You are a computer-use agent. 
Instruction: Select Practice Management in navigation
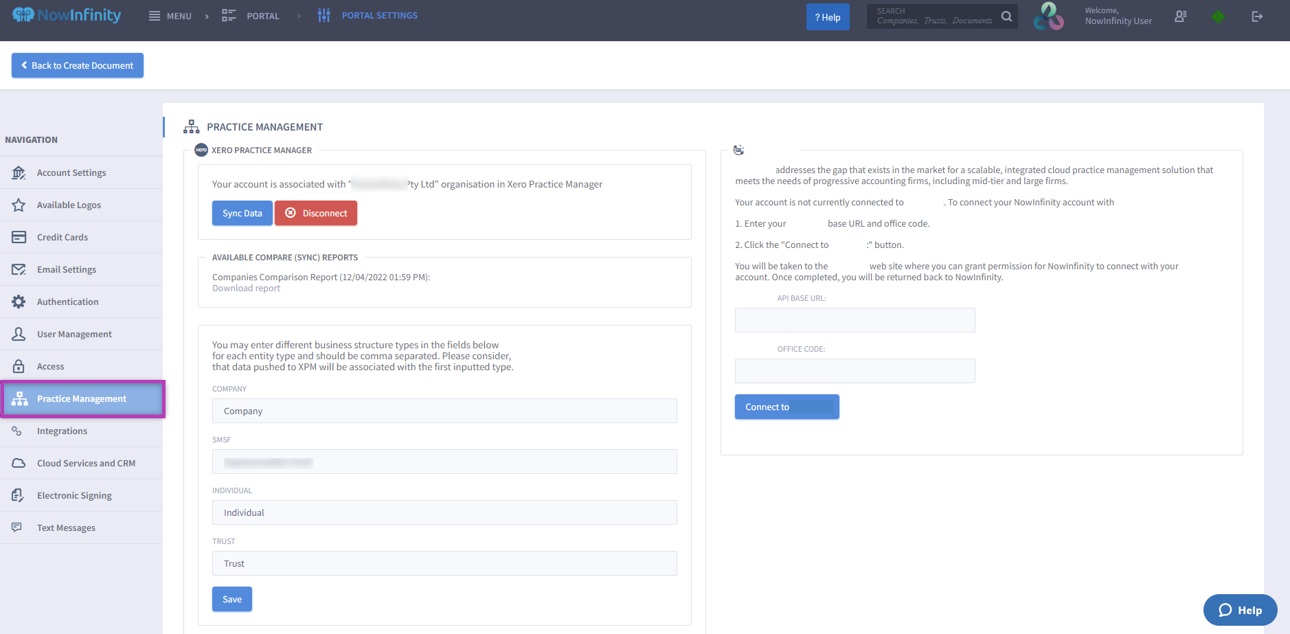[82, 398]
